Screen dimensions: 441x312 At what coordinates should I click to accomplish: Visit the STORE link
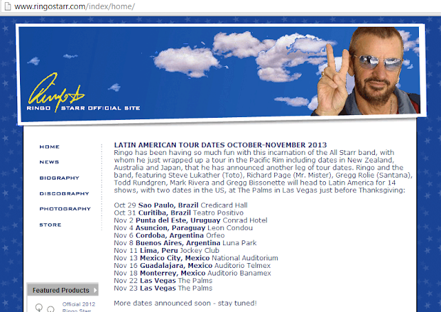click(x=50, y=225)
